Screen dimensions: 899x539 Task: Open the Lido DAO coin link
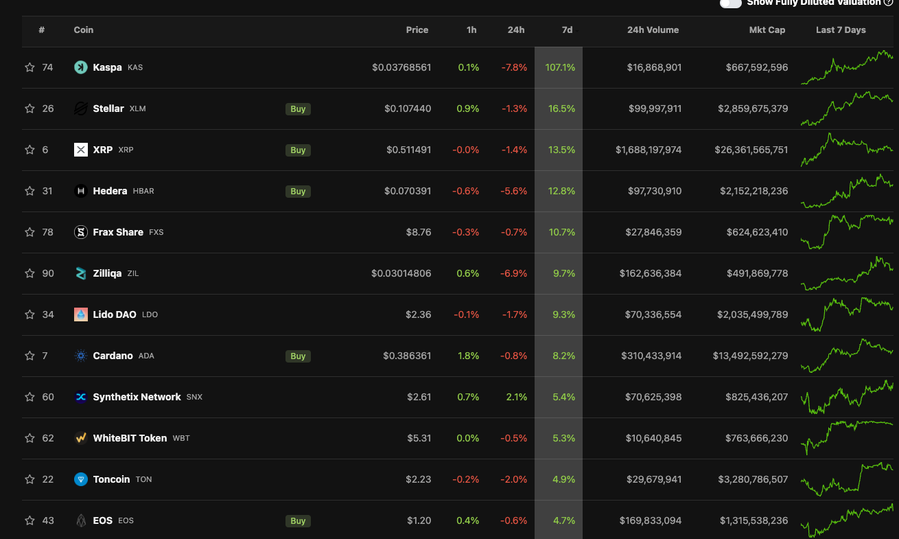point(115,314)
